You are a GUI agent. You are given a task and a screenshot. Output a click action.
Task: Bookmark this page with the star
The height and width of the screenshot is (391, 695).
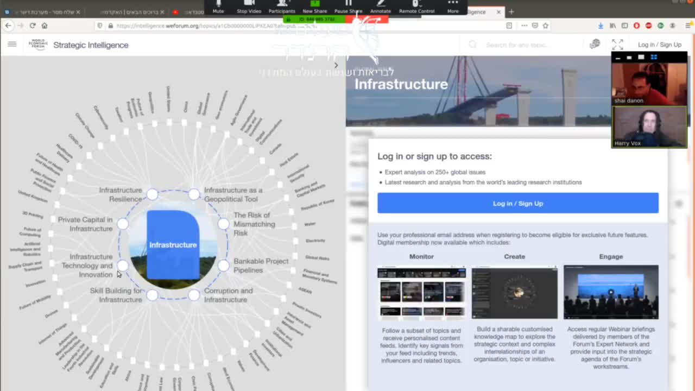coord(545,26)
